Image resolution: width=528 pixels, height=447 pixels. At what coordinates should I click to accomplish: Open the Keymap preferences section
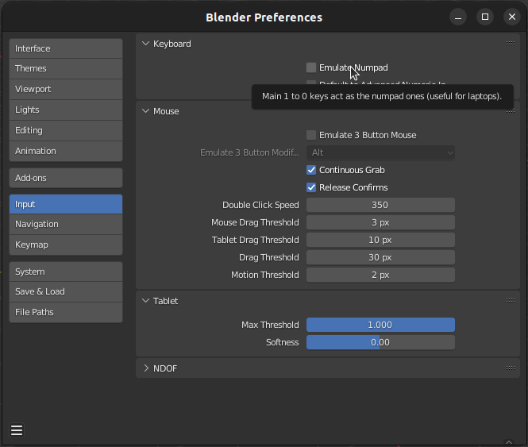click(66, 245)
